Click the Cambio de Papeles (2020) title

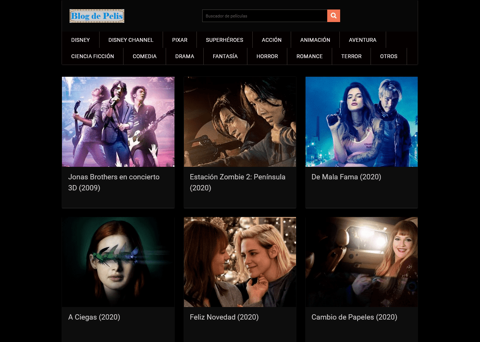pyautogui.click(x=354, y=317)
